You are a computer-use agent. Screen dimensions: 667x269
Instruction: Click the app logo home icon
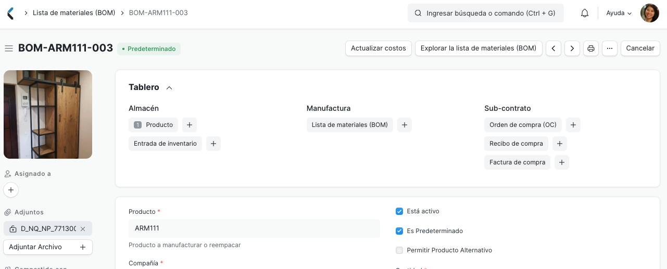(10, 13)
